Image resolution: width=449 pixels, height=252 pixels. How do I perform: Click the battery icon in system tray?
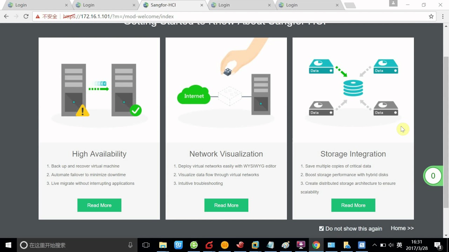(383, 245)
